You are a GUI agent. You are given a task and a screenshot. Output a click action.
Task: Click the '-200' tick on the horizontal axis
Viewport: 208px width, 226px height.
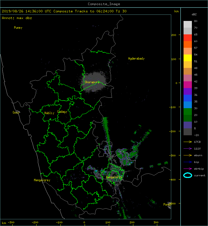click(35, 223)
